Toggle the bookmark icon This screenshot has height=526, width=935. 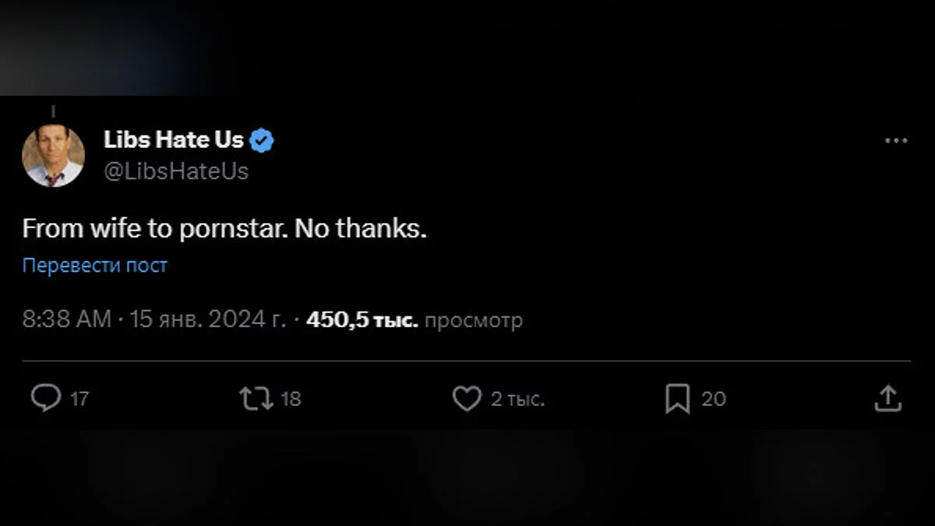677,399
